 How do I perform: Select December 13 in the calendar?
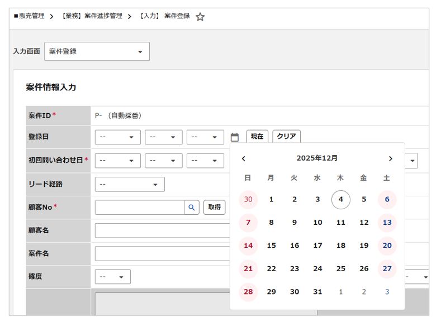[387, 223]
